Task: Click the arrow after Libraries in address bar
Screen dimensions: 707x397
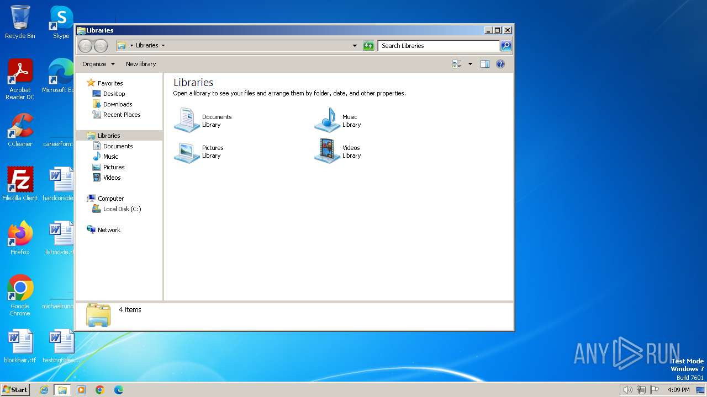Action: [163, 46]
